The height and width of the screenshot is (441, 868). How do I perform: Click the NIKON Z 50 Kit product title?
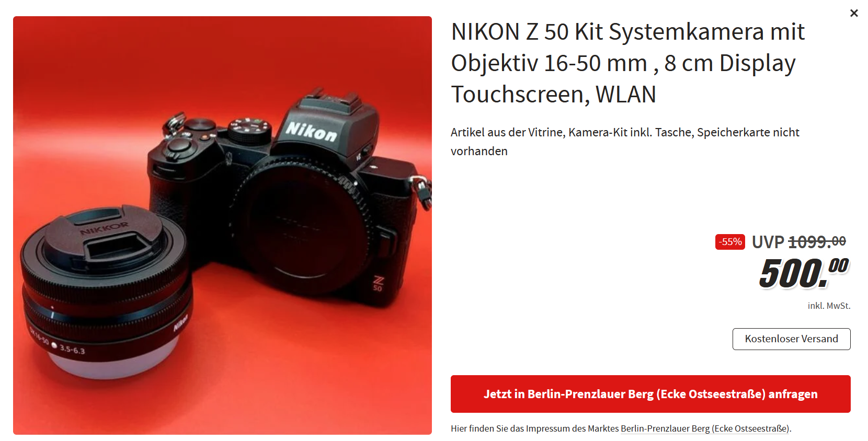click(x=628, y=63)
